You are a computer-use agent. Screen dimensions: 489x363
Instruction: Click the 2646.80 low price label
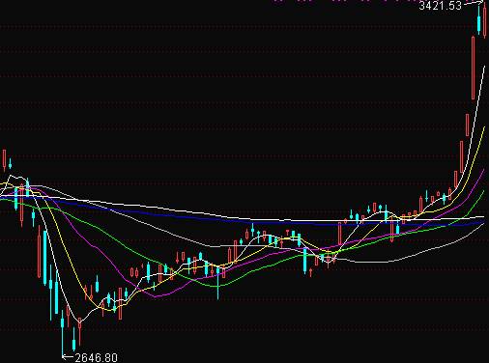pos(96,357)
